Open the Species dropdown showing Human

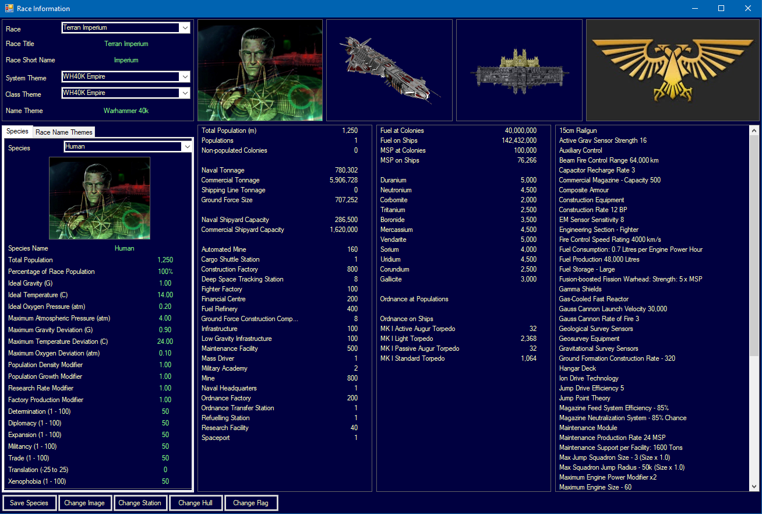[x=128, y=147]
